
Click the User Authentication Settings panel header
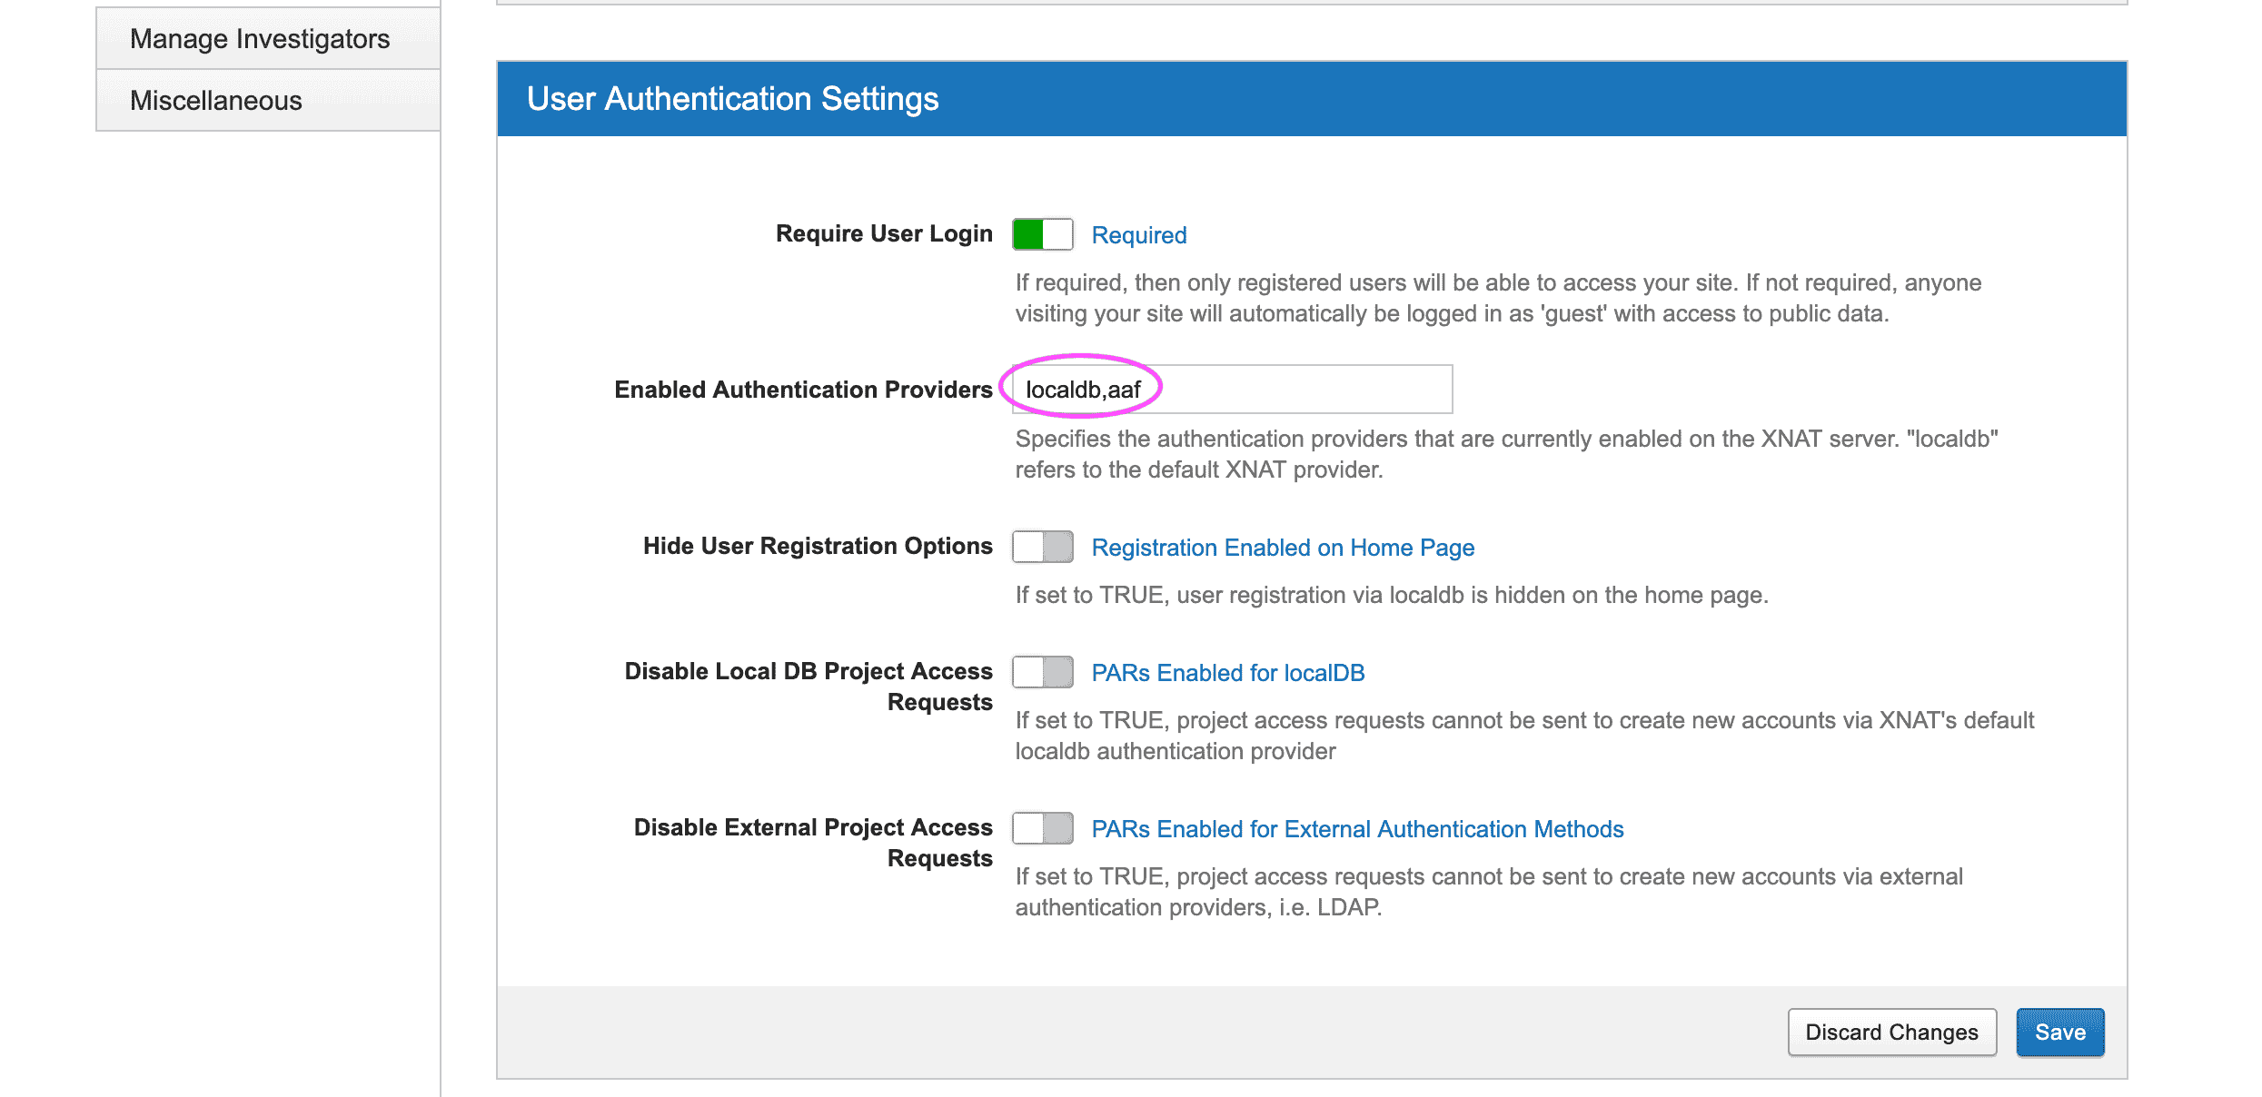[1312, 99]
